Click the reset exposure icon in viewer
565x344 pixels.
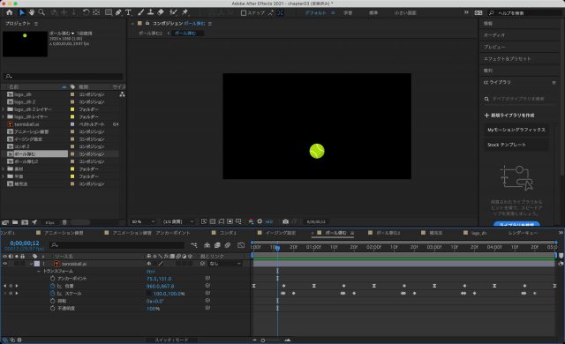tap(260, 221)
